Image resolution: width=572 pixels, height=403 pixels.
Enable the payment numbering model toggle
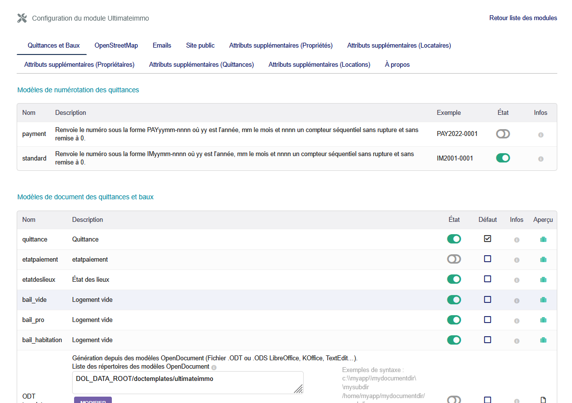tap(503, 134)
